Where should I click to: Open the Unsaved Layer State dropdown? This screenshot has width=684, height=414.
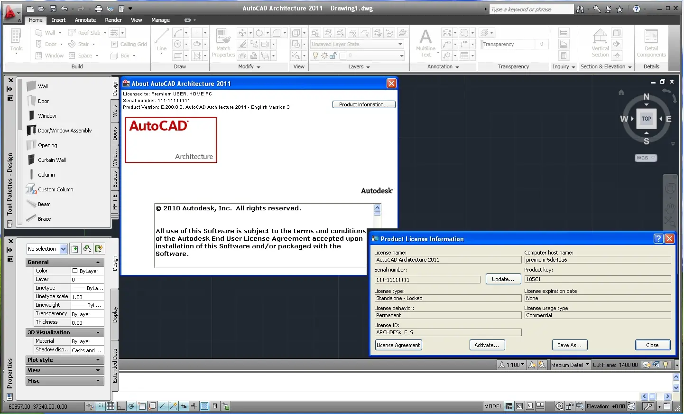[x=357, y=44]
